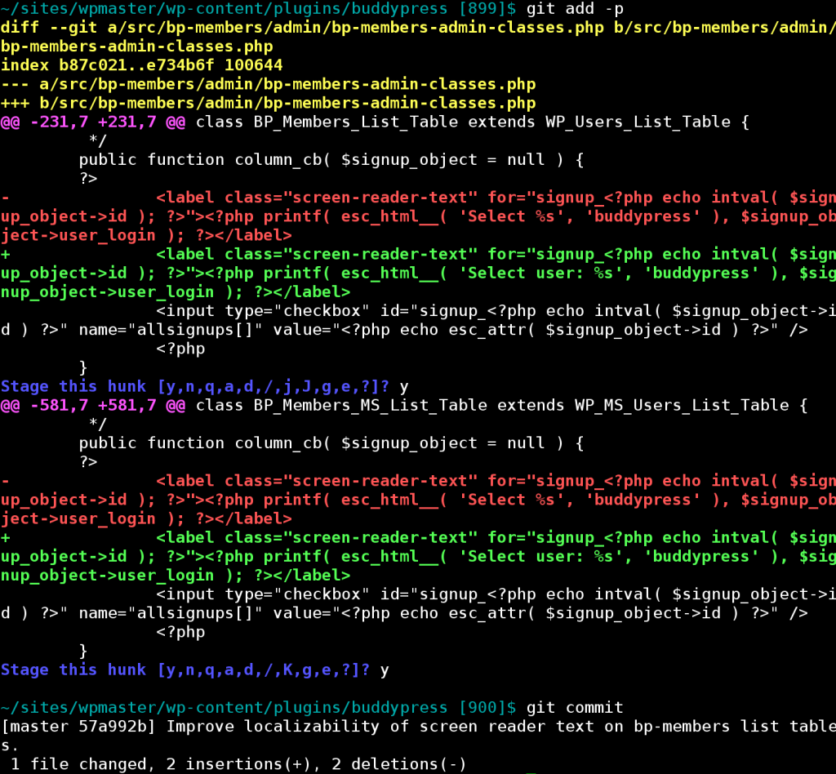
Task: Click the 'git commit' command text
Action: [x=575, y=708]
